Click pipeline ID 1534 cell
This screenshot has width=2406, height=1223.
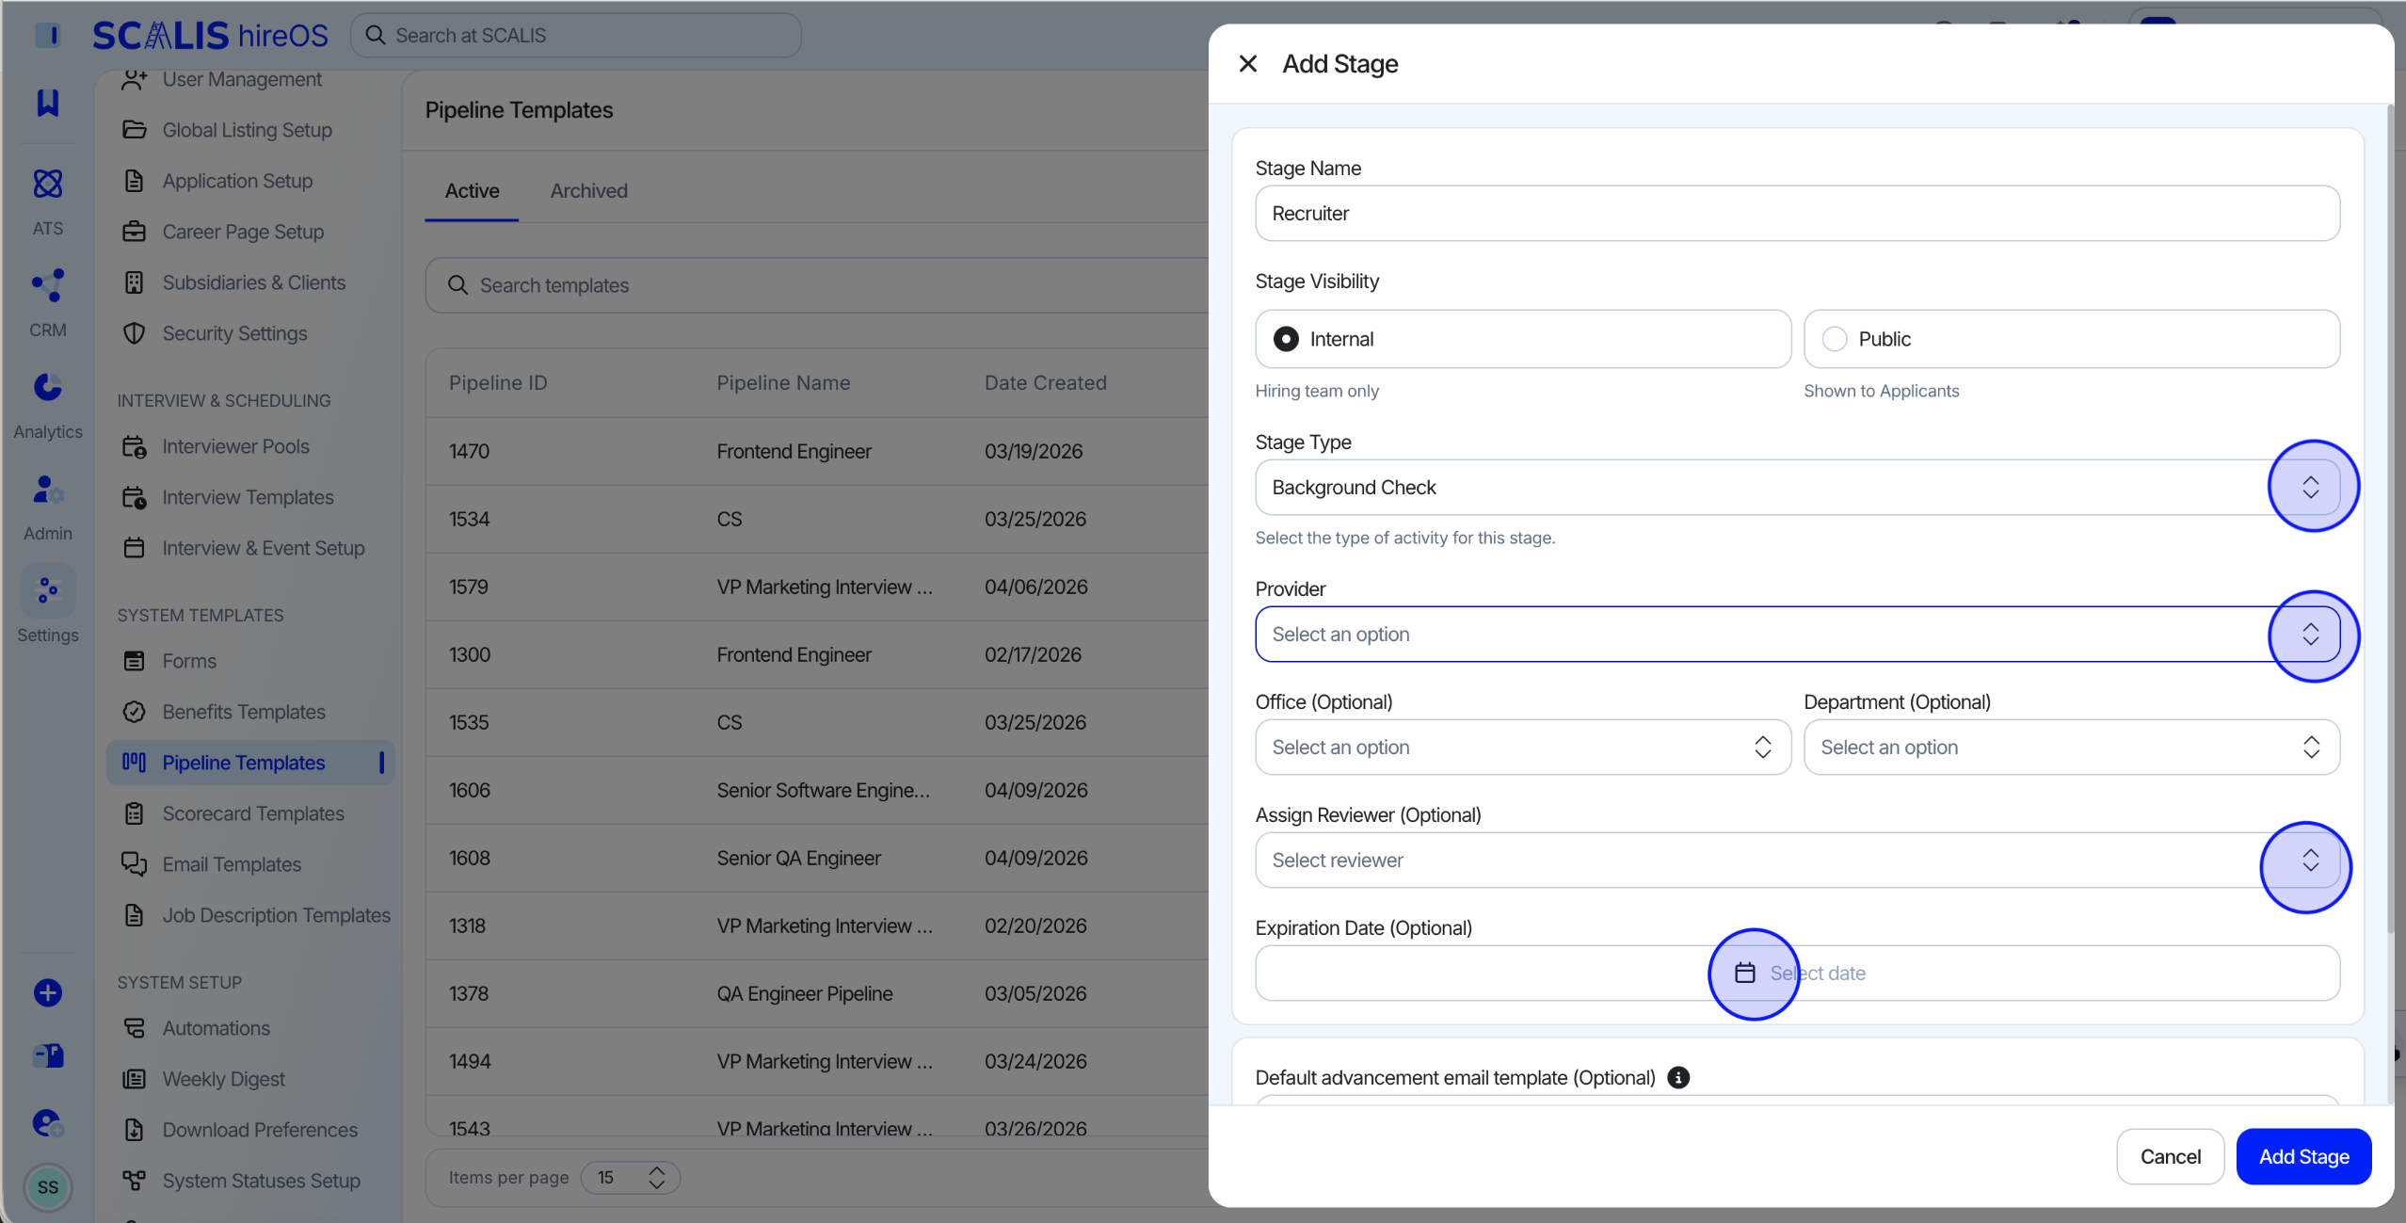coord(469,519)
